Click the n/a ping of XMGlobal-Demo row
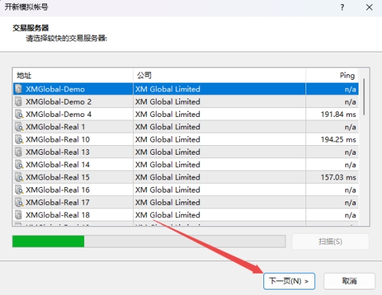The image size is (382, 295). coord(350,89)
